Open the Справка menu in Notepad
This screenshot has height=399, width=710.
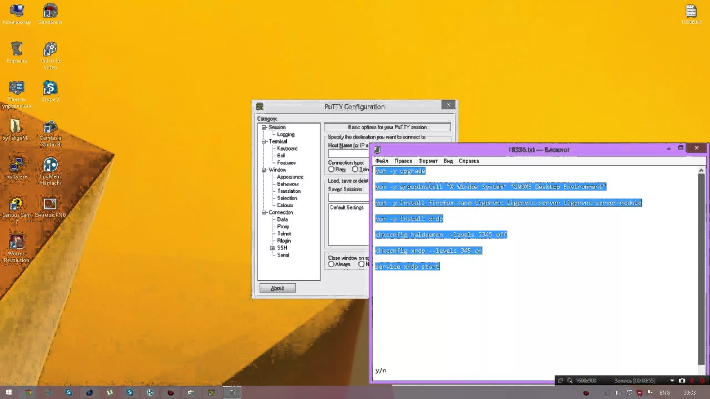click(x=469, y=161)
